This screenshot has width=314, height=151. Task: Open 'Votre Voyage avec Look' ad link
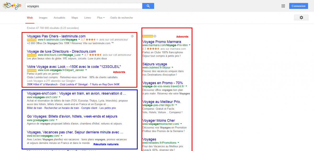74,66
